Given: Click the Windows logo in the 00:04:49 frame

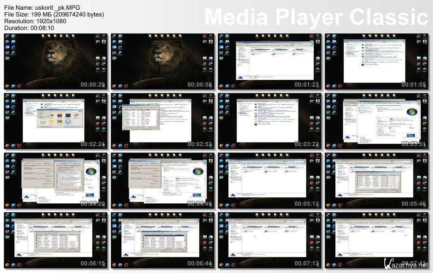Looking at the screenshot, I should [x=197, y=172].
